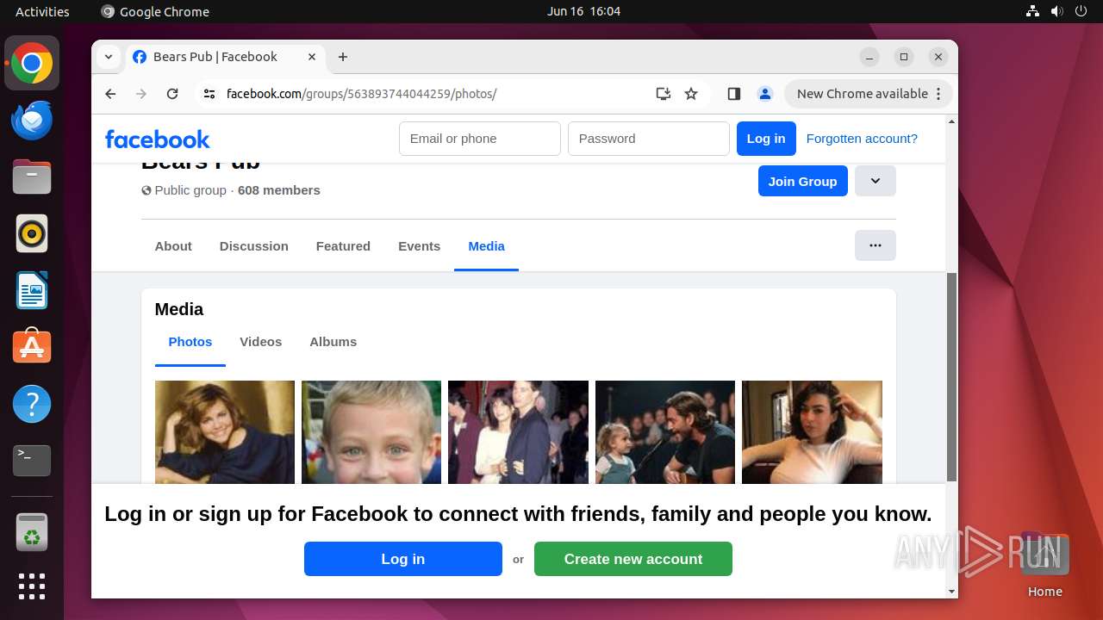Viewport: 1103px width, 620px height.
Task: Open photo of blond boy
Action: point(371,432)
